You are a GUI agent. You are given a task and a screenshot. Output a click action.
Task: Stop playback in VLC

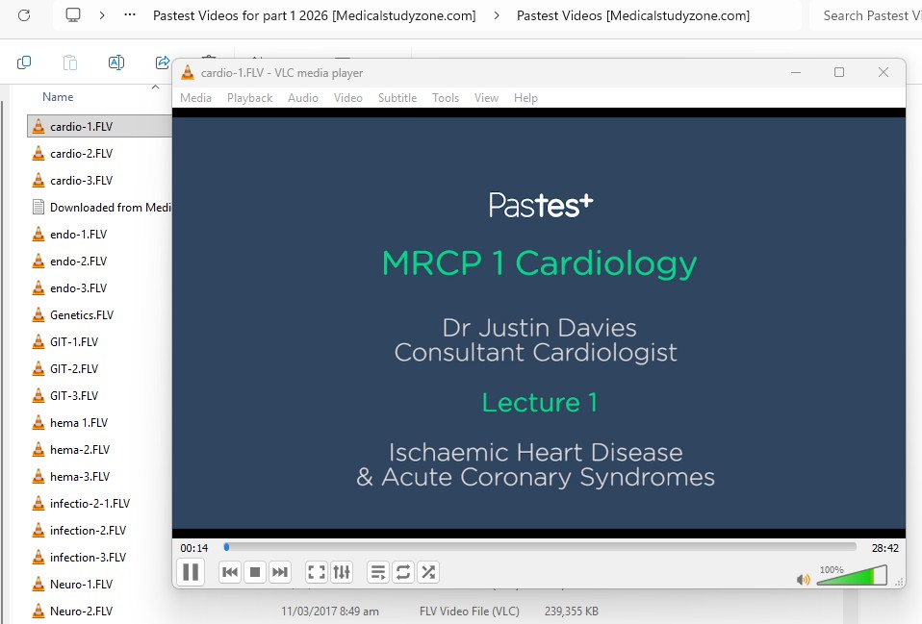click(x=255, y=572)
